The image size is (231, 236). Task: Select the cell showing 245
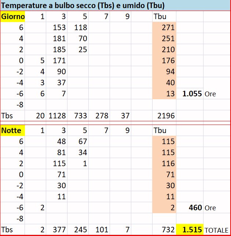pyautogui.click(x=79, y=230)
